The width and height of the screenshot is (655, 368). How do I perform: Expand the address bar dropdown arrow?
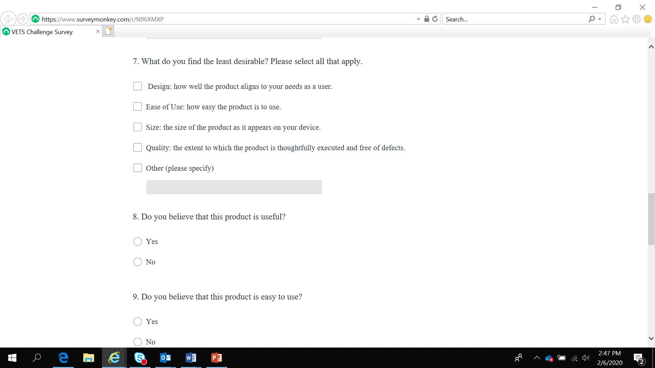coord(418,19)
